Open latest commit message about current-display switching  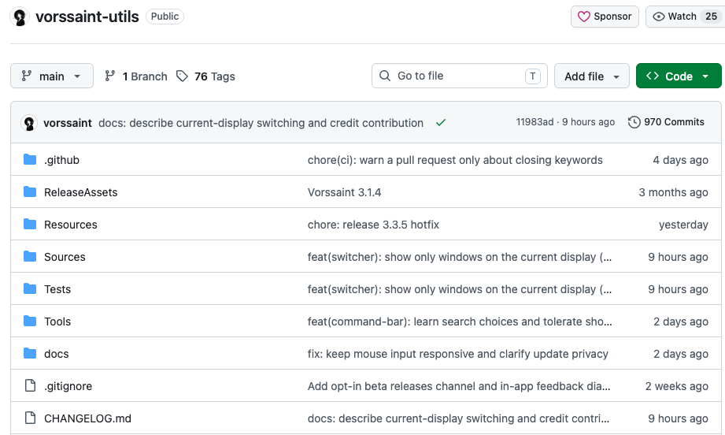click(261, 123)
